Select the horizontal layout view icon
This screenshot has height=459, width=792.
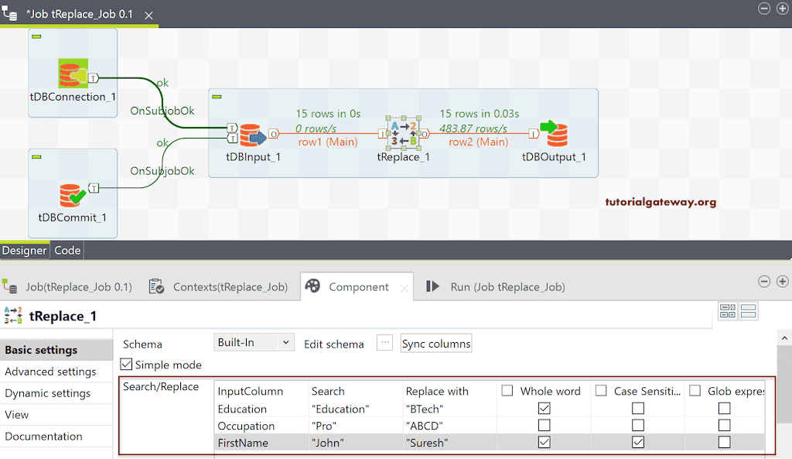coord(728,310)
